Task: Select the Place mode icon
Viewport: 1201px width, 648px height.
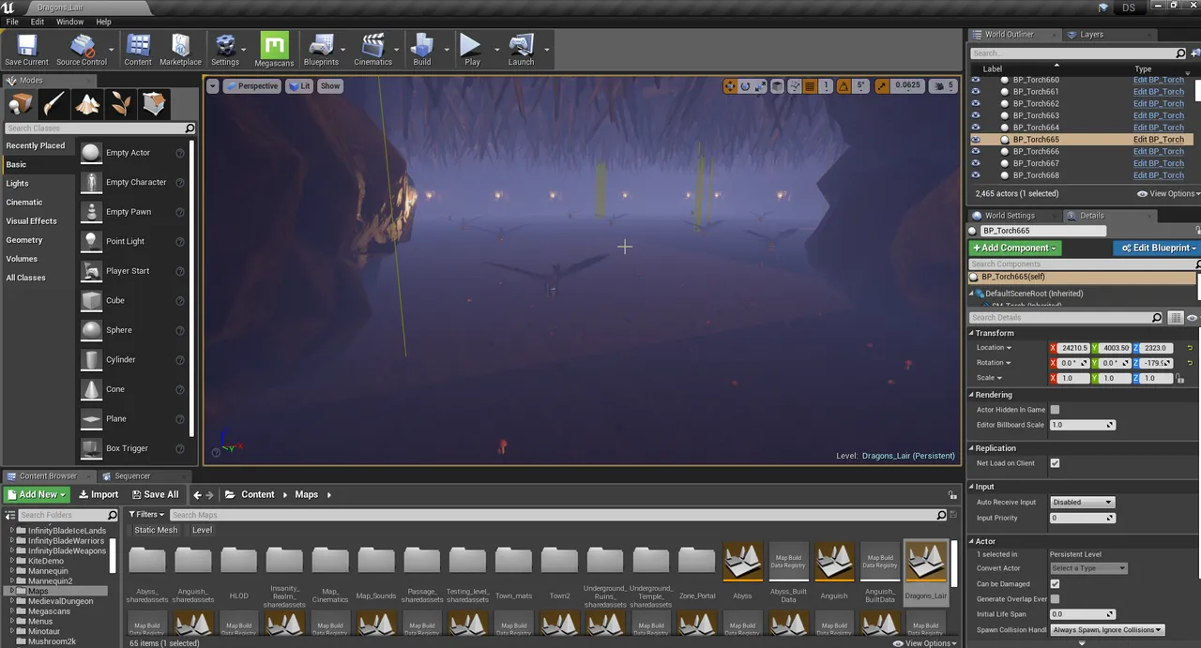Action: point(21,103)
